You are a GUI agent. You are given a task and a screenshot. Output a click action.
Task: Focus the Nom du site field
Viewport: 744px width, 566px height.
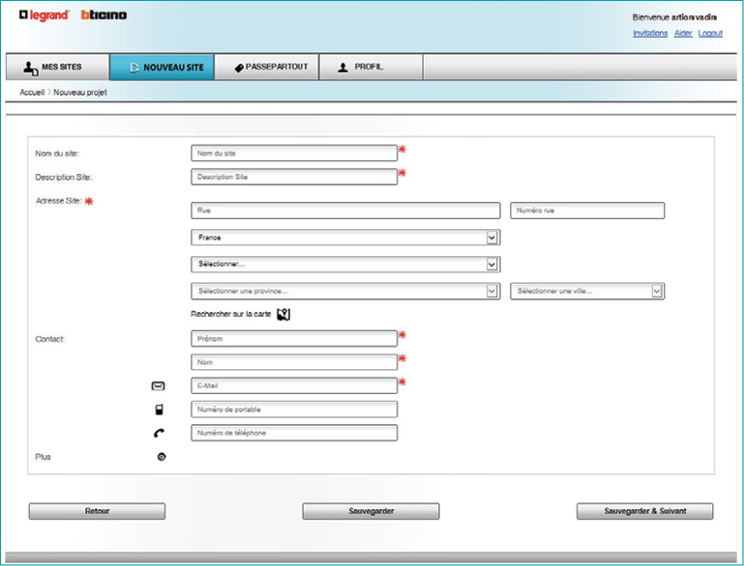pyautogui.click(x=294, y=153)
